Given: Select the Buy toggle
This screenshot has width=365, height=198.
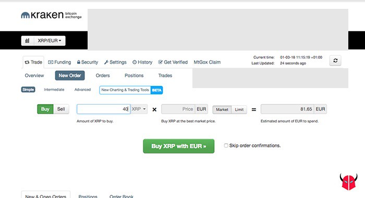Looking at the screenshot, I should pyautogui.click(x=45, y=109).
